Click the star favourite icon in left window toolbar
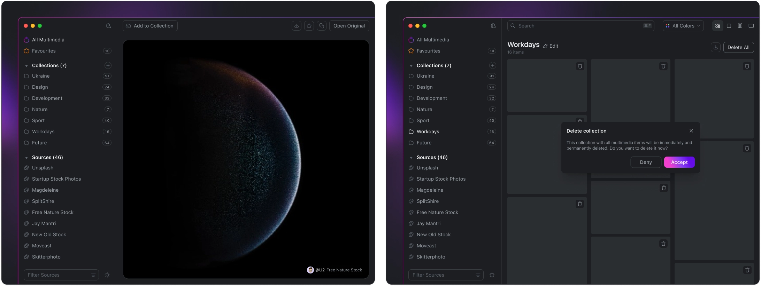 309,26
